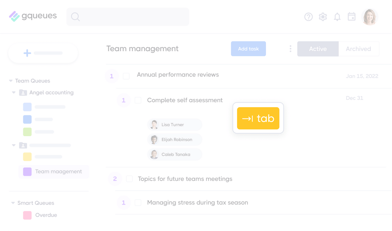Collapse the Smart Queues section

(13, 203)
